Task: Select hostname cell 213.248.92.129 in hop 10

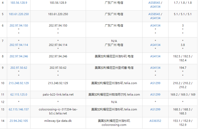Action: coord(58,83)
